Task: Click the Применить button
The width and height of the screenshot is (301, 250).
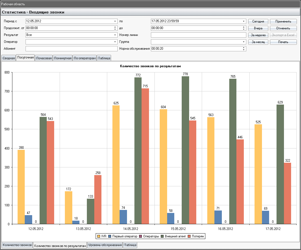Action: pos(283,21)
